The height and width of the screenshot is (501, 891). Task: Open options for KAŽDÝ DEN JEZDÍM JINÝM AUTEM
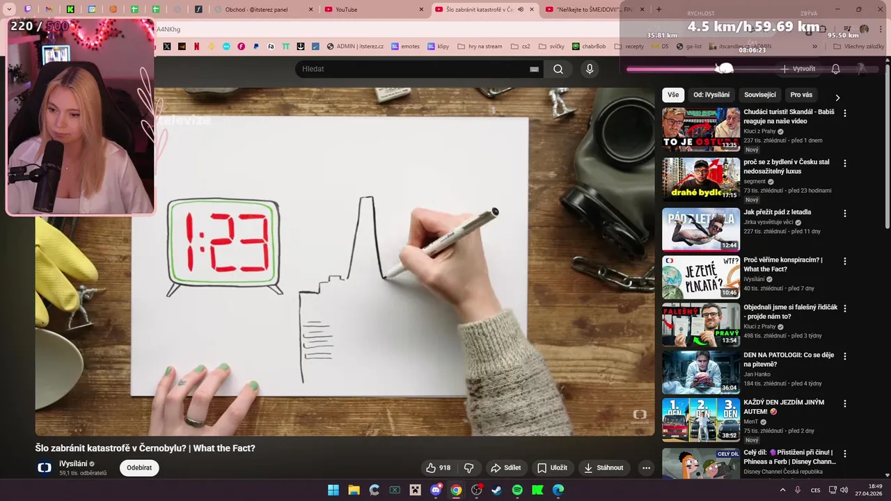pos(845,404)
